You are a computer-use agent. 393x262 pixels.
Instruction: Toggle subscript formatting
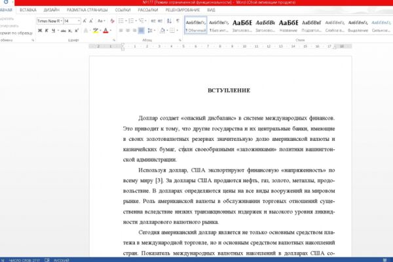(x=70, y=31)
